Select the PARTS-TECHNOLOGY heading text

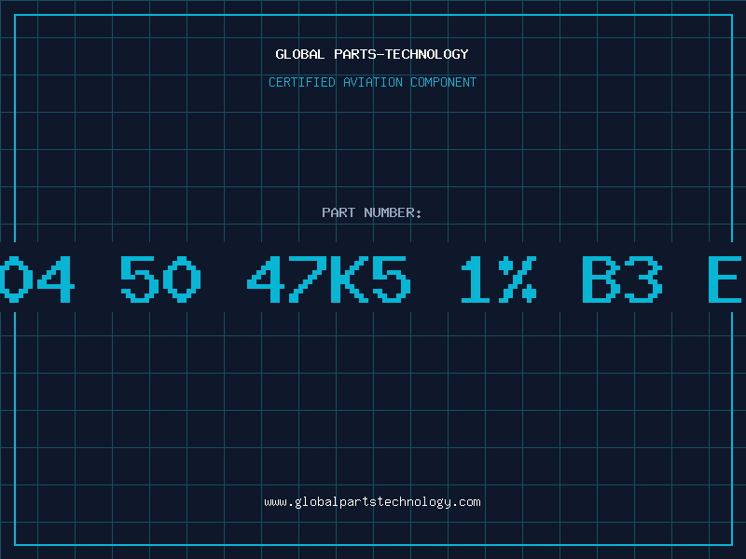(401, 54)
